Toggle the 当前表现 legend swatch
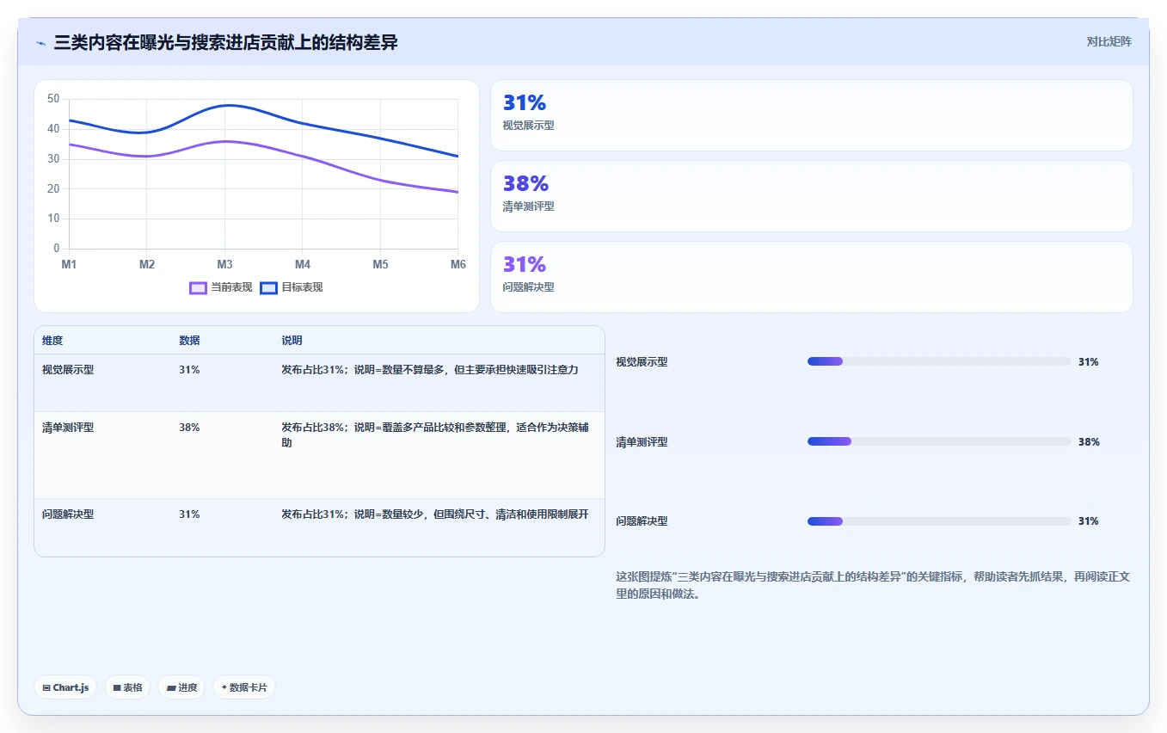The height and width of the screenshot is (733, 1167). pyautogui.click(x=198, y=287)
